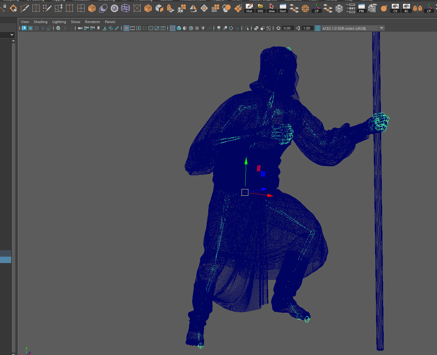
Task: Toggle Wireframe on Shaded
Action: pyautogui.click(x=191, y=28)
